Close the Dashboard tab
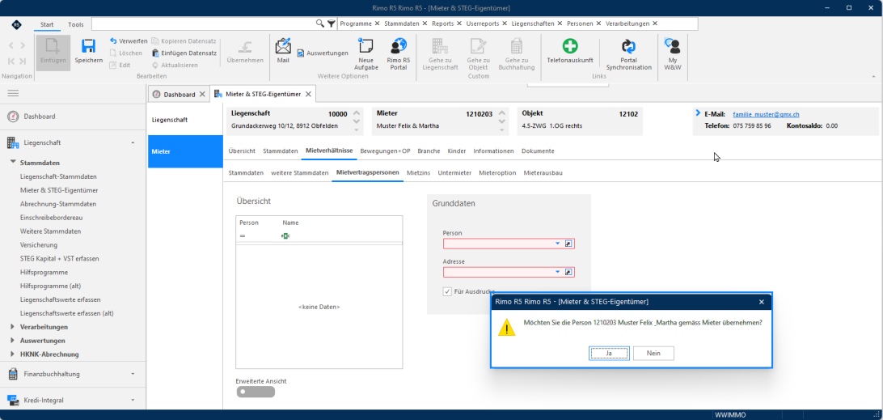883x420 pixels. pyautogui.click(x=201, y=94)
